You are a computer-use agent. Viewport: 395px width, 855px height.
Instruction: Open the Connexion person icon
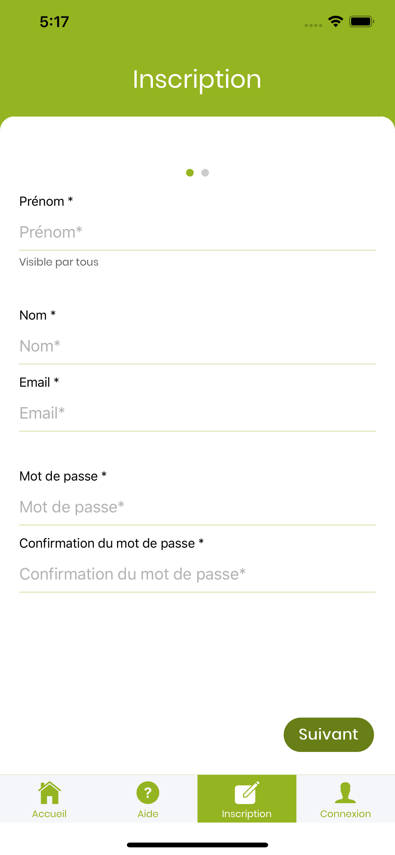pyautogui.click(x=345, y=793)
